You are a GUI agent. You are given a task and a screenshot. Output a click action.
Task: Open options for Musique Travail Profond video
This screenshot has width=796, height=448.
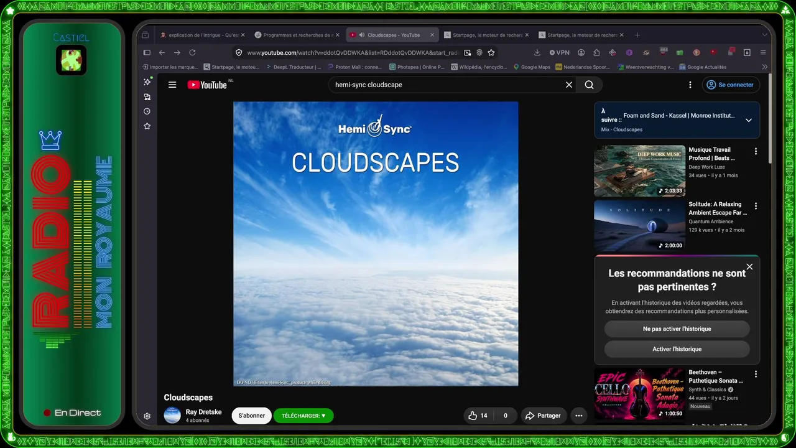tap(756, 151)
